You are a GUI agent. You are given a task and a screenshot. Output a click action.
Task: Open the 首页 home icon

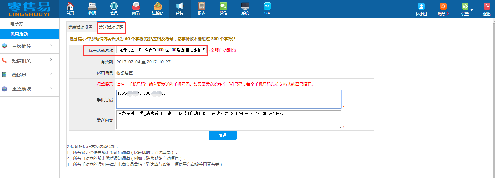click(x=70, y=6)
